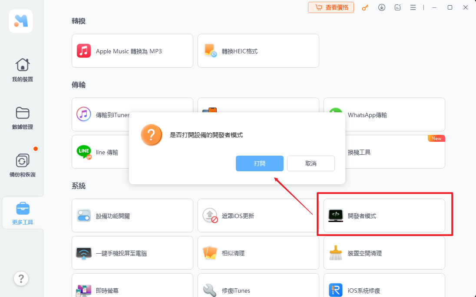Minimize the application window
The width and height of the screenshot is (476, 297).
pos(434,7)
